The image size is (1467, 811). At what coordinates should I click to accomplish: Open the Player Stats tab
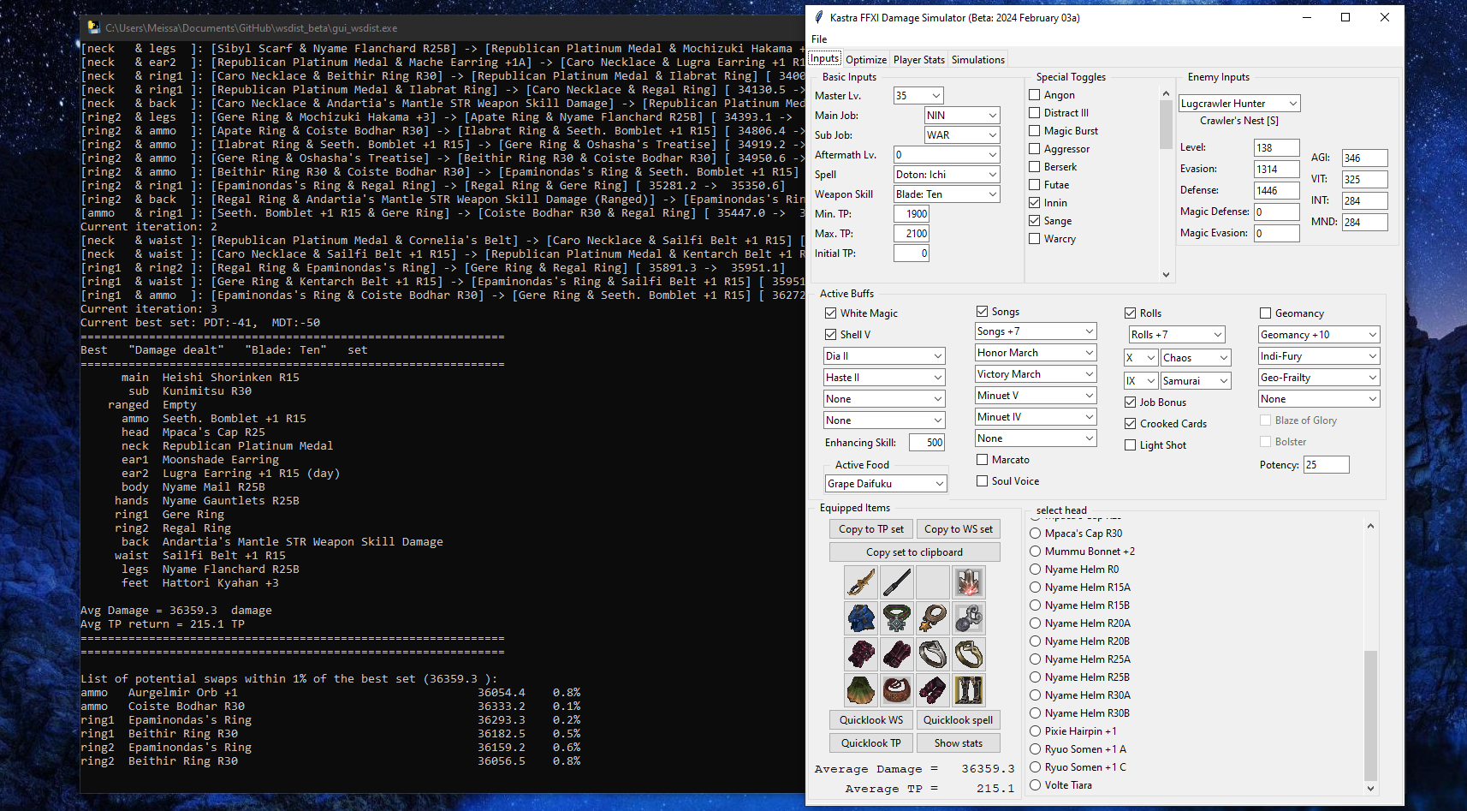click(919, 60)
